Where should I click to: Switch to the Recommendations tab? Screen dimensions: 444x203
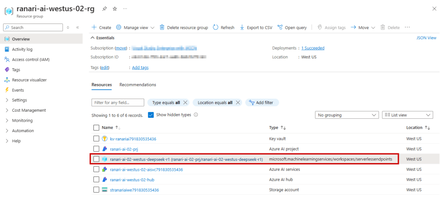pyautogui.click(x=138, y=84)
